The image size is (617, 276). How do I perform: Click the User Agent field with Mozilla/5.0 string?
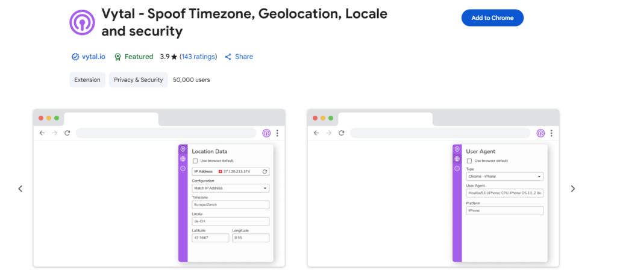[505, 193]
